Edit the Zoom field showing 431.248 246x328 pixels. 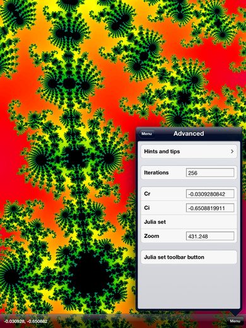[210, 236]
